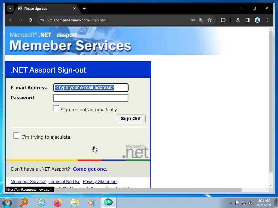Click the Action Center flag tray icon
The width and height of the screenshot is (278, 208).
237,203
